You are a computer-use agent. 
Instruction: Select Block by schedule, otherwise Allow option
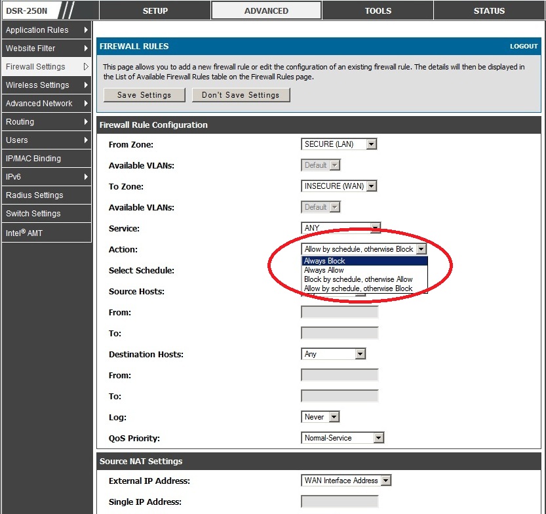[358, 279]
